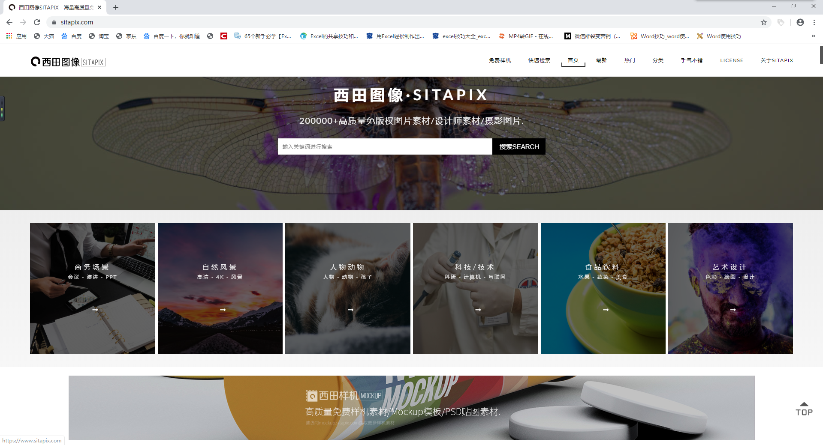Click the arrow on the 艺术设计 card
The height and width of the screenshot is (445, 823).
733,310
